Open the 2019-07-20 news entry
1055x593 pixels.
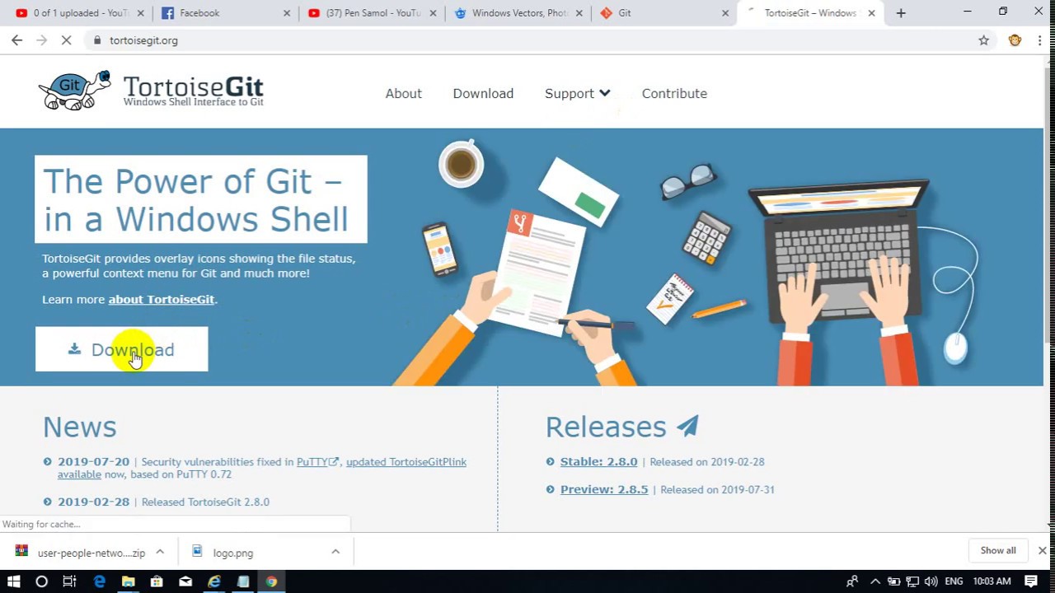pos(93,462)
